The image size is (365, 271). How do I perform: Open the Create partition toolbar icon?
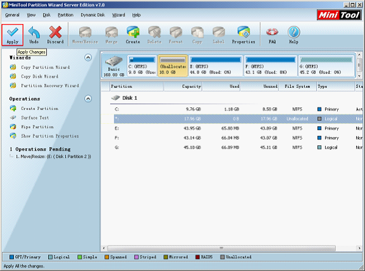[133, 35]
